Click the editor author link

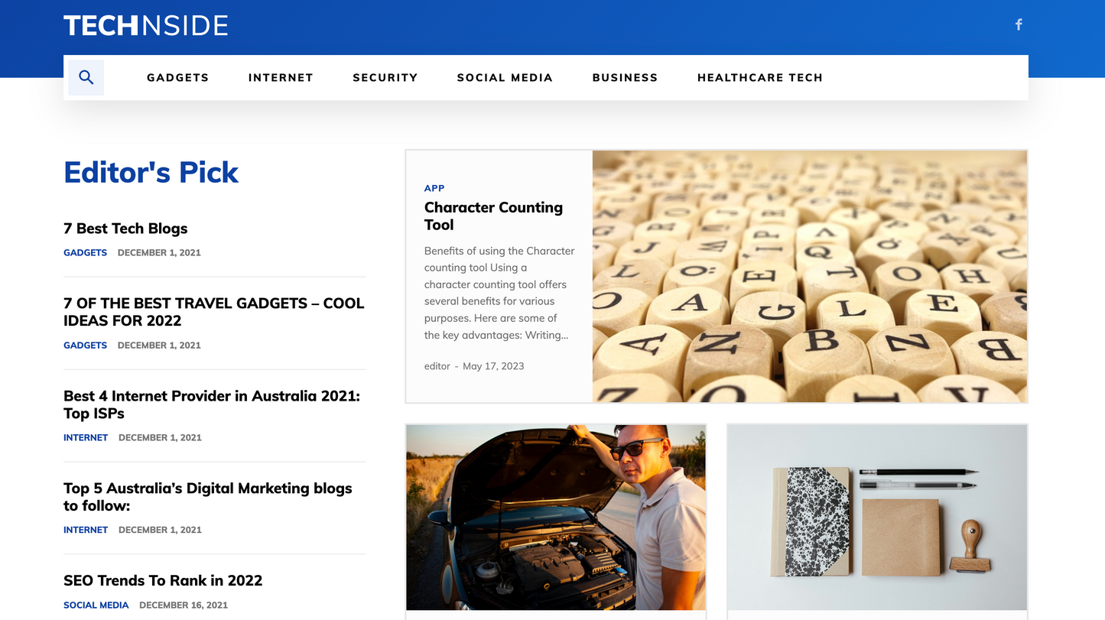(437, 366)
